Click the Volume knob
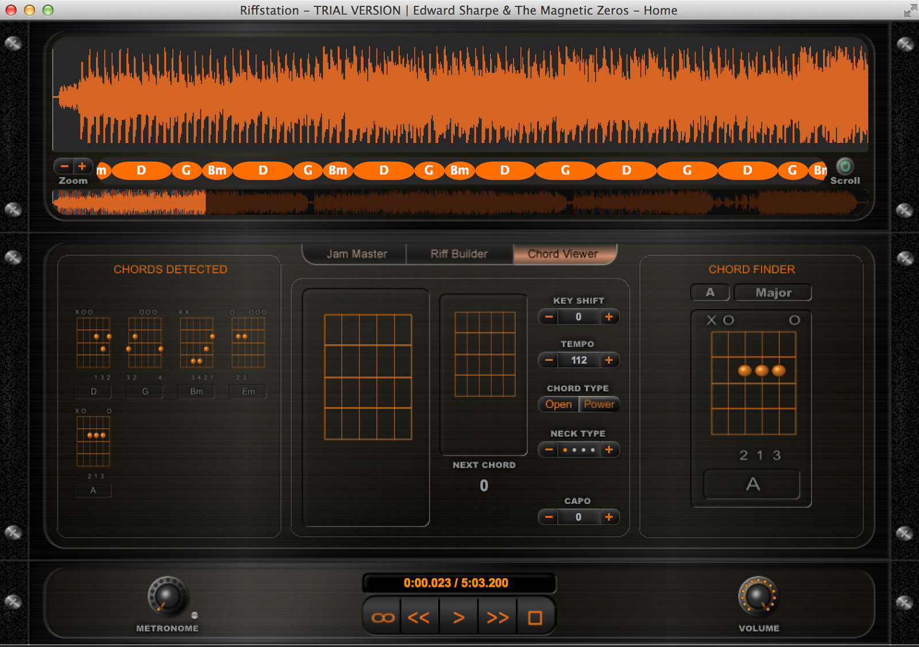The height and width of the screenshot is (647, 919). pyautogui.click(x=758, y=596)
